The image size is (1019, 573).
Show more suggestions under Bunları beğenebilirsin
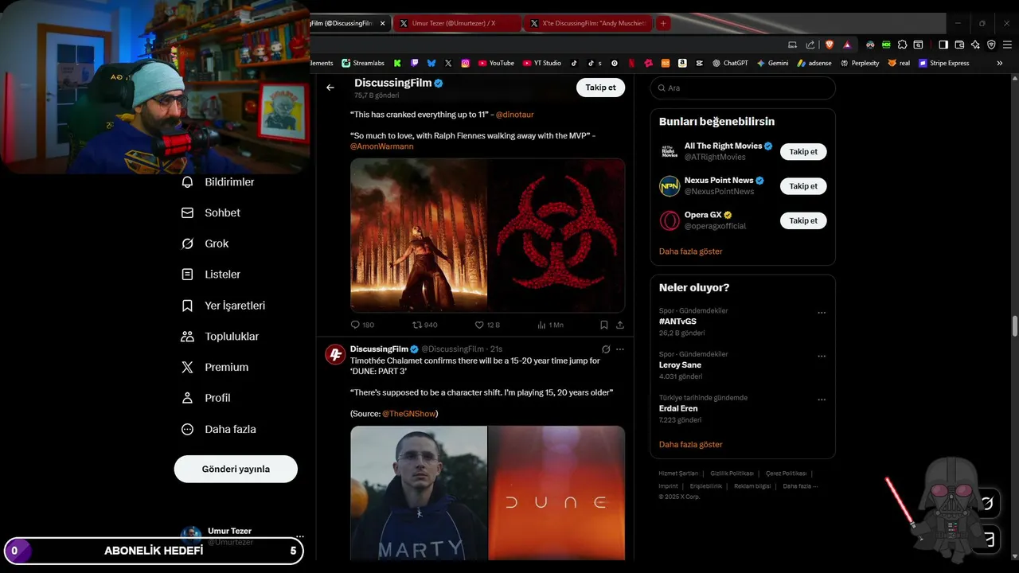[x=690, y=251]
